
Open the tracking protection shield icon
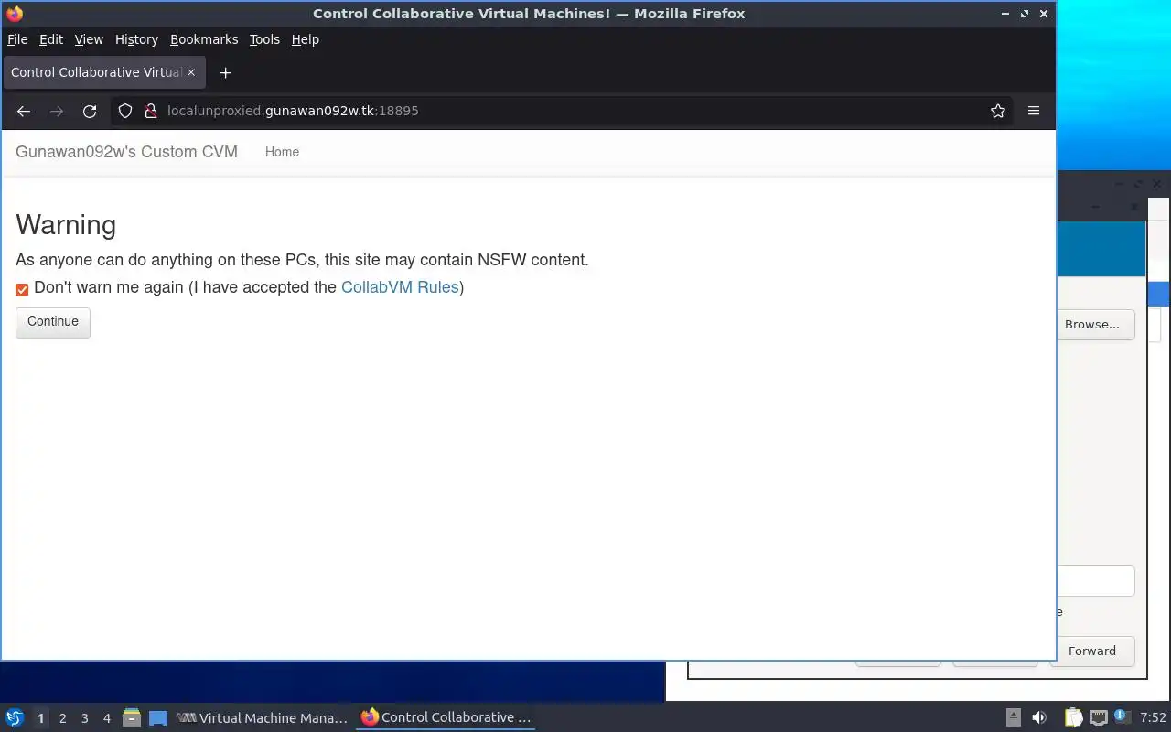click(x=126, y=111)
